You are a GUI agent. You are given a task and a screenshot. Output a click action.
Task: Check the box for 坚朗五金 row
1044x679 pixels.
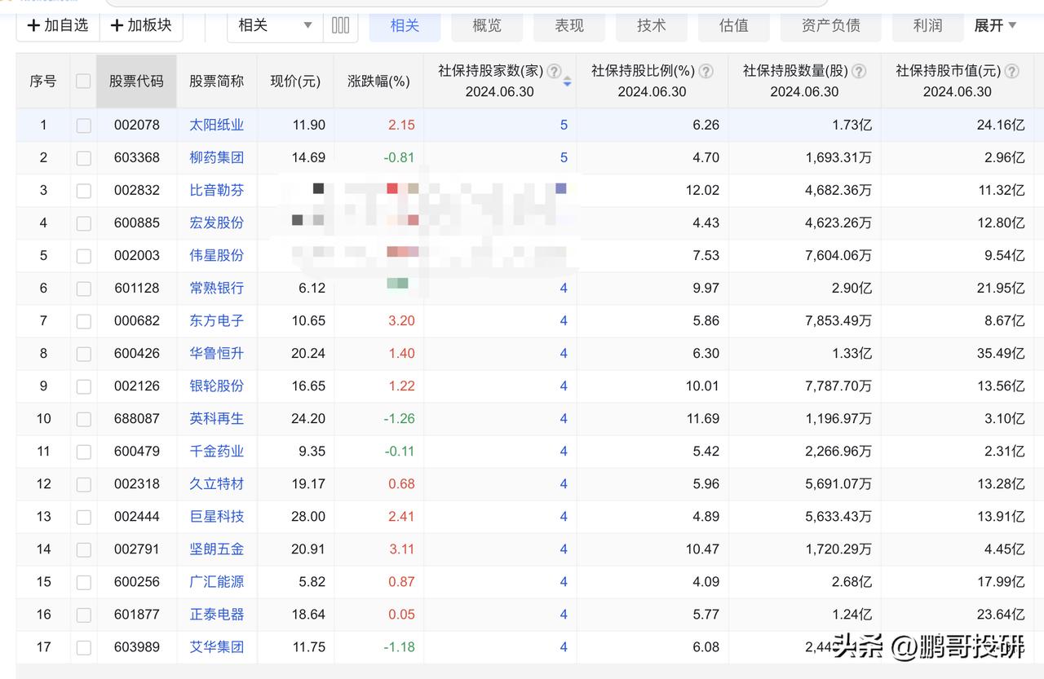coord(83,549)
